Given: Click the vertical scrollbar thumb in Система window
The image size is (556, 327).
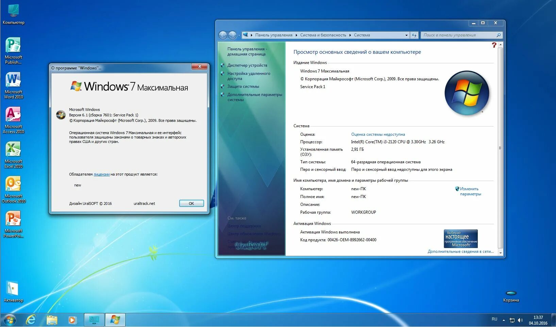Looking at the screenshot, I should click(500, 148).
